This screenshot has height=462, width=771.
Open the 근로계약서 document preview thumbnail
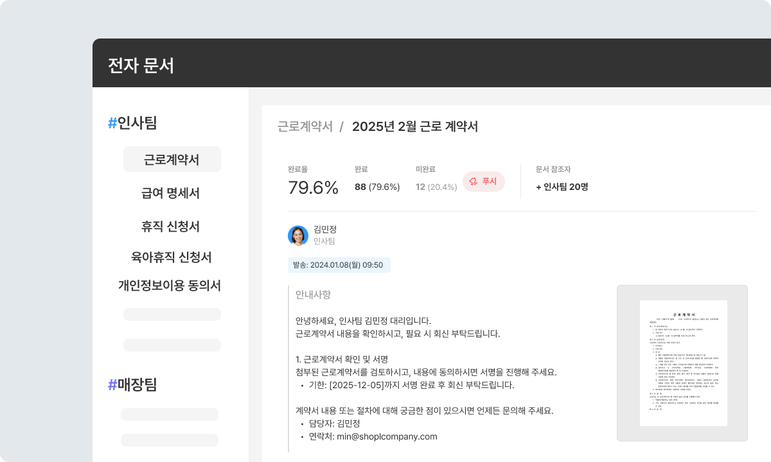(x=682, y=361)
